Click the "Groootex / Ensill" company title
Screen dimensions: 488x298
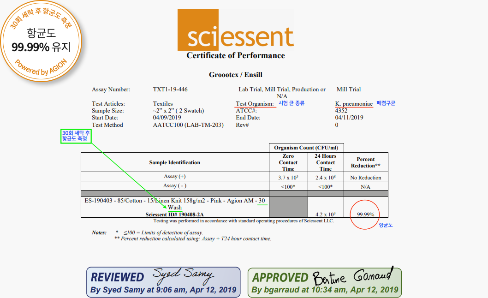pyautogui.click(x=236, y=75)
